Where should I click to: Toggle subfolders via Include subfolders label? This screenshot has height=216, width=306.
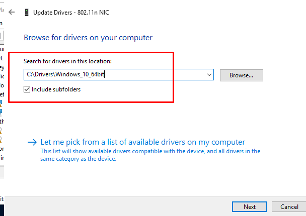[56, 89]
